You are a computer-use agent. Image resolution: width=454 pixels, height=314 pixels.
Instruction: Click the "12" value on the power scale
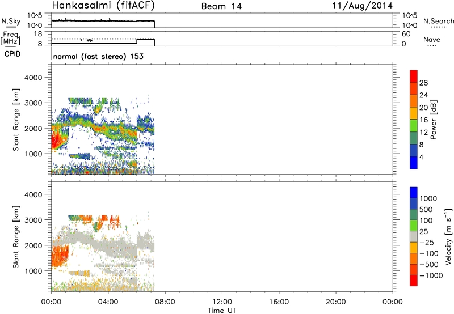coord(423,133)
